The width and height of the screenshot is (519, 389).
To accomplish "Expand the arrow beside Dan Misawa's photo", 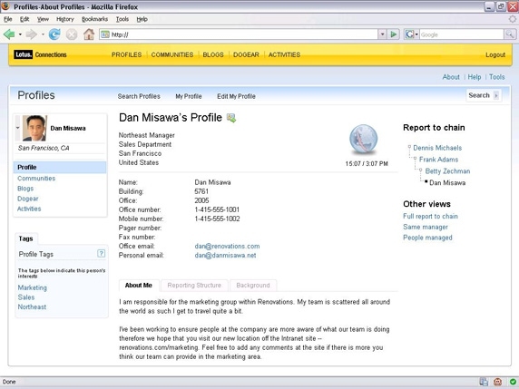I will coord(17,128).
